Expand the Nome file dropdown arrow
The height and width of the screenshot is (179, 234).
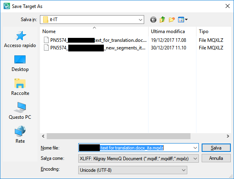(x=195, y=148)
